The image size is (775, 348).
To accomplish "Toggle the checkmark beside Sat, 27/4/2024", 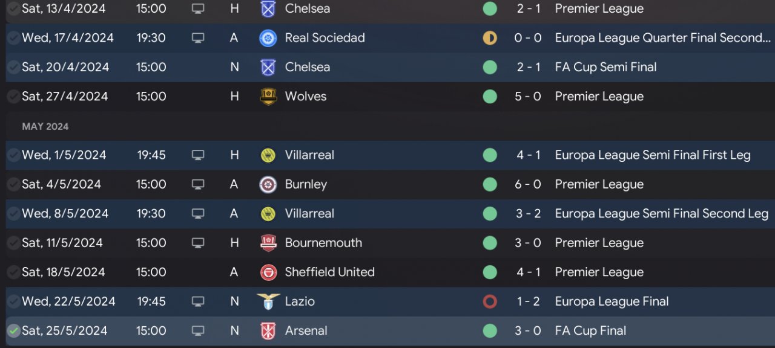I will pyautogui.click(x=13, y=97).
